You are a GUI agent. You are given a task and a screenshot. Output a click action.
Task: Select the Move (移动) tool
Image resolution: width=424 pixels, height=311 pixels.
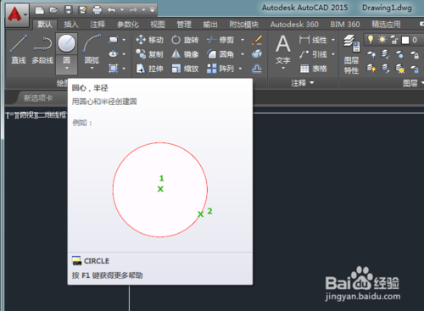tap(149, 40)
